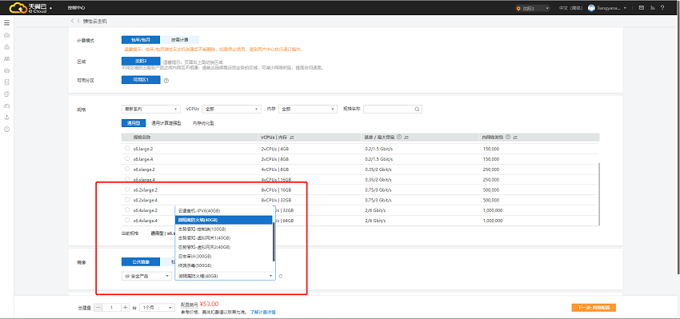Click the search magnifier in the 规格名称 field
This screenshot has height=319, width=680.
[x=417, y=110]
